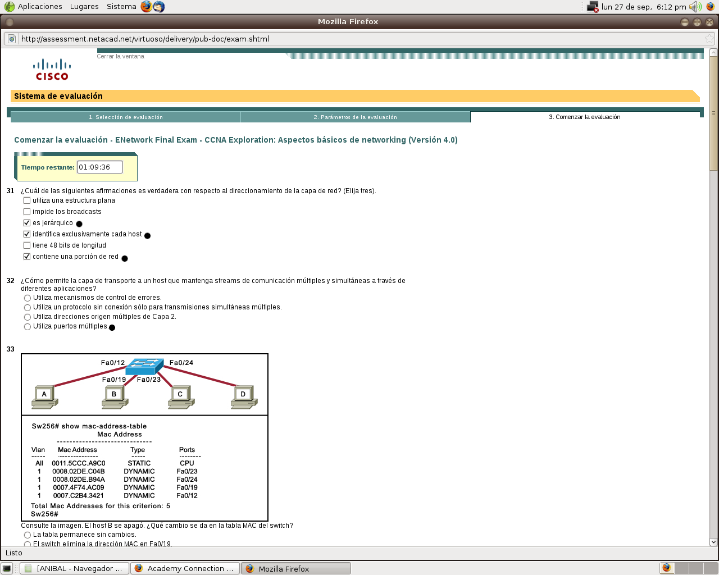Click the page scrollbar down arrow
Image resolution: width=719 pixels, height=575 pixels.
pyautogui.click(x=714, y=542)
